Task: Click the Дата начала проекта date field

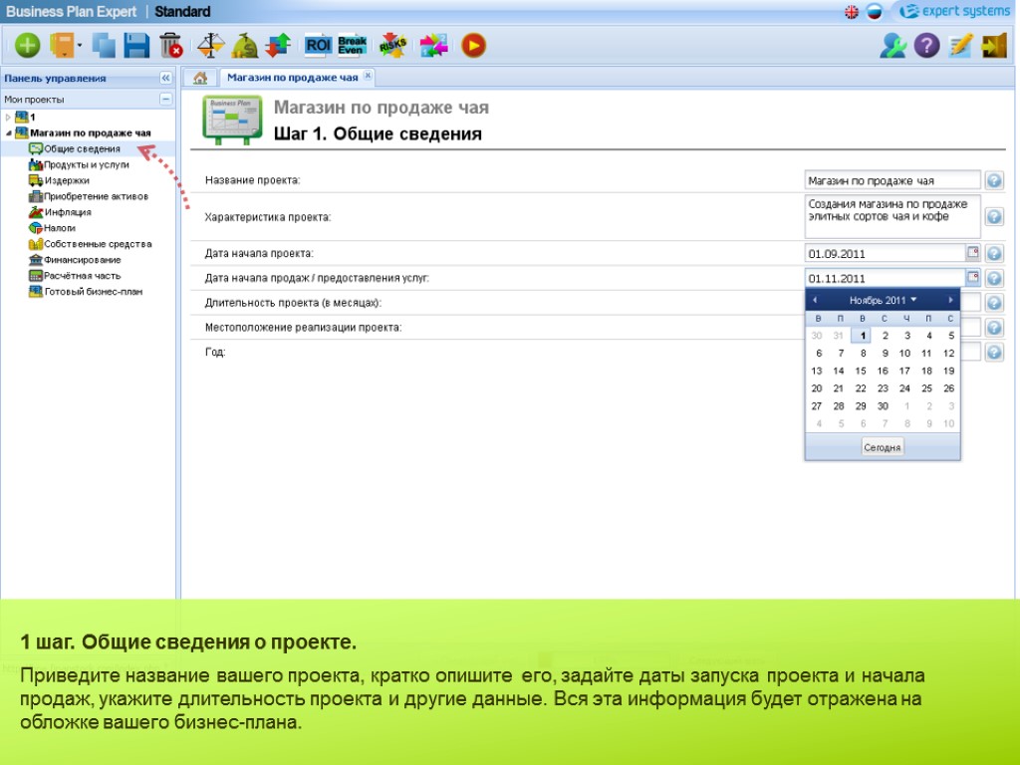Action: [x=885, y=254]
